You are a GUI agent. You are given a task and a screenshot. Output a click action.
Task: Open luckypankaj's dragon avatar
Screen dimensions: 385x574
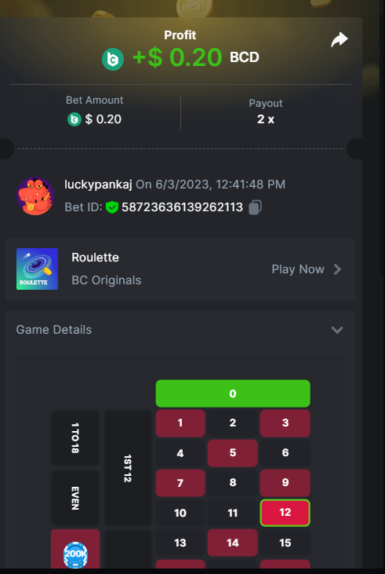coord(35,196)
